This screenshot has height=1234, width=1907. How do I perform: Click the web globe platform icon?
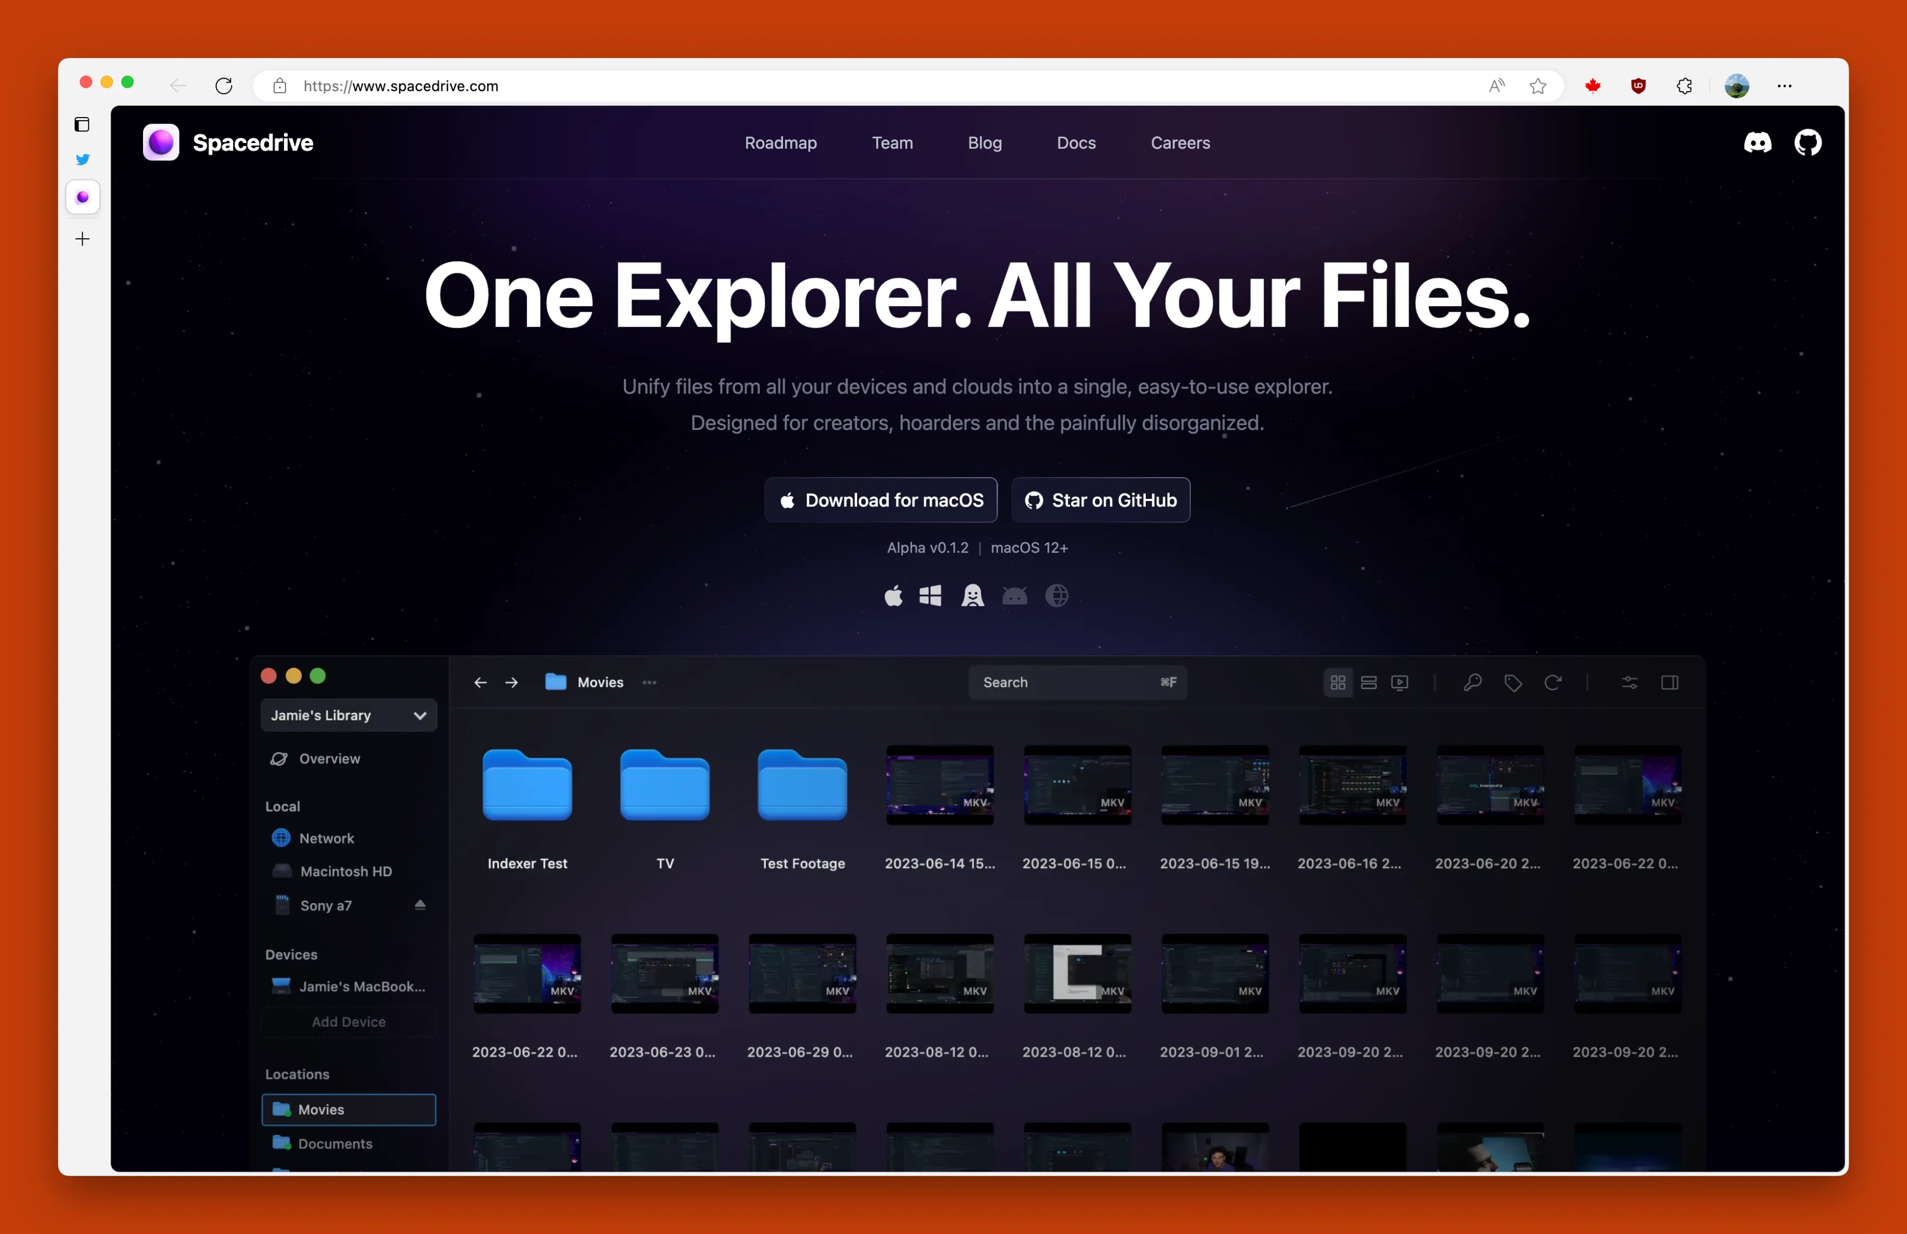[x=1057, y=595]
